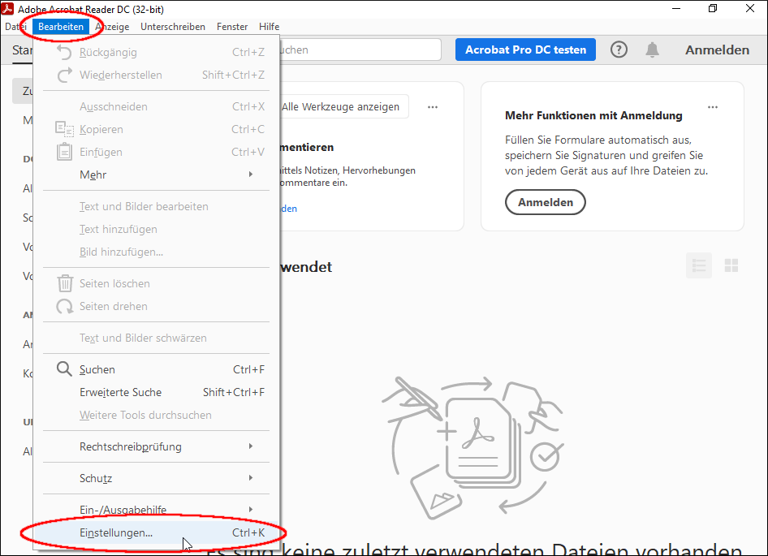Select Bild hinzufügen... menu entry
The width and height of the screenshot is (768, 556).
click(157, 252)
